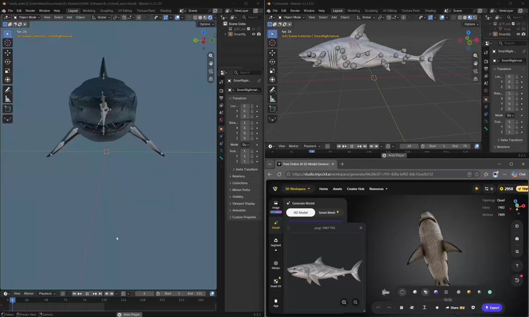The width and height of the screenshot is (529, 317).
Task: Select the Annotate tool in left Blender window
Action: [8, 90]
